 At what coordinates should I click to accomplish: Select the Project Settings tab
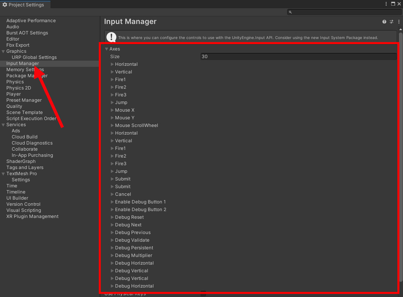click(x=25, y=5)
